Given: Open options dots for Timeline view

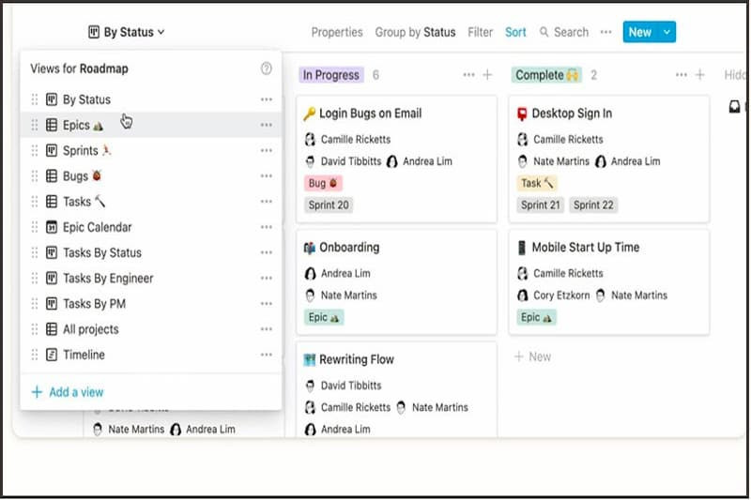Looking at the screenshot, I should 267,355.
